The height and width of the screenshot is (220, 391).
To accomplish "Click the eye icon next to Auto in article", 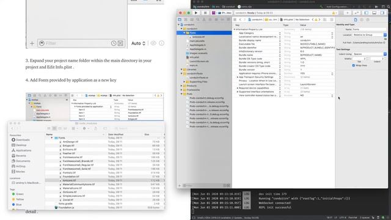I will pos(153,43).
